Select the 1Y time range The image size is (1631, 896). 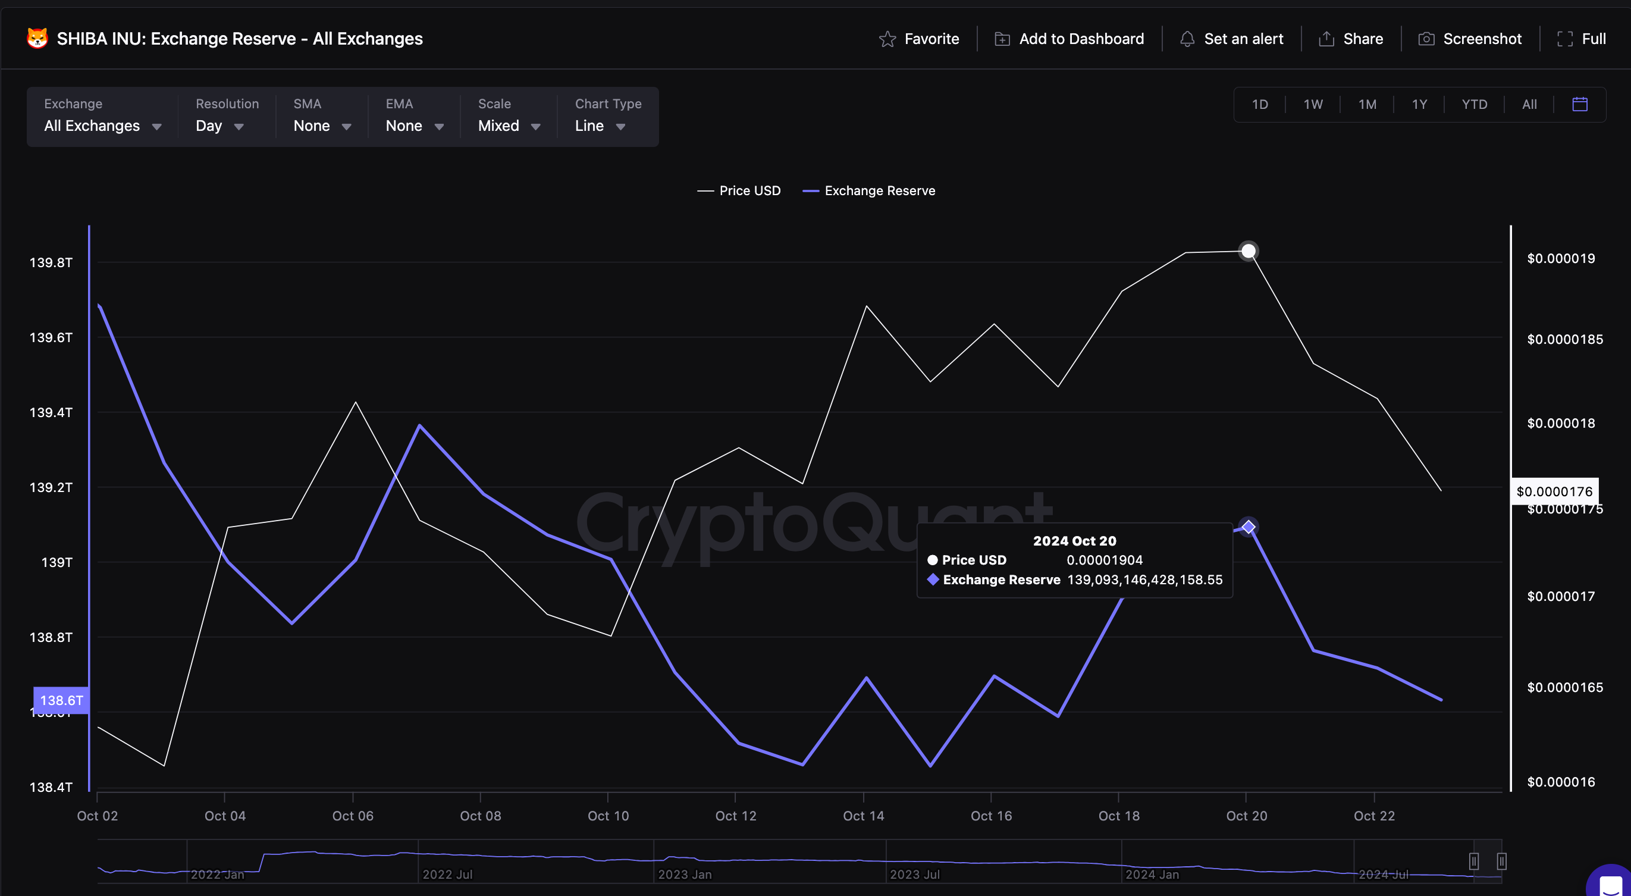pyautogui.click(x=1419, y=105)
